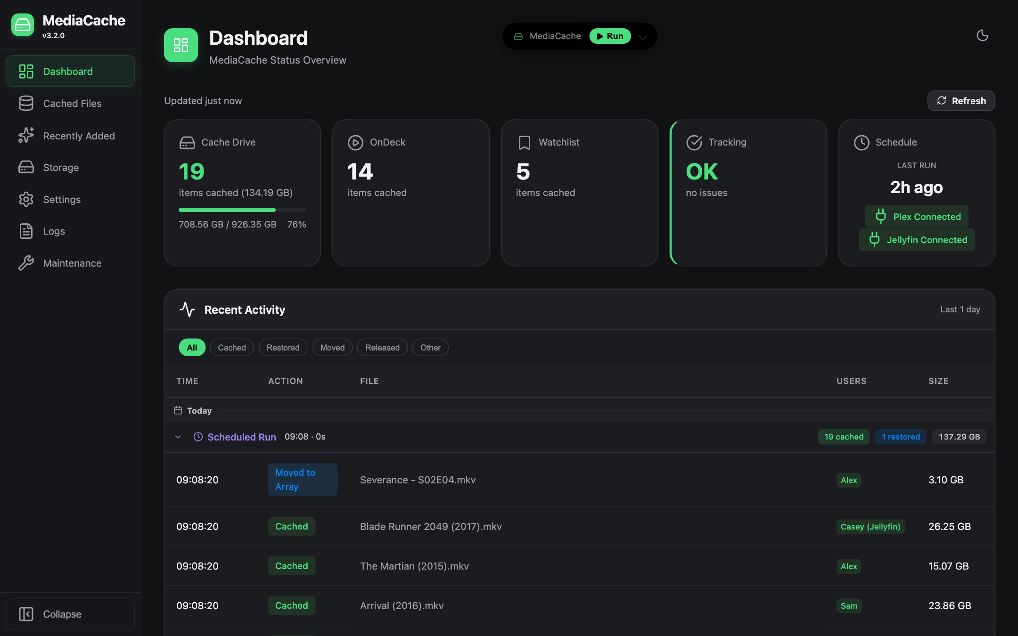
Task: Click the Recent Activity pulse icon
Action: coord(187,310)
